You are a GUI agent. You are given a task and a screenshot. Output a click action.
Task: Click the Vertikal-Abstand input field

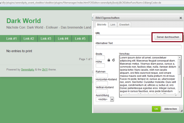point(101,91)
